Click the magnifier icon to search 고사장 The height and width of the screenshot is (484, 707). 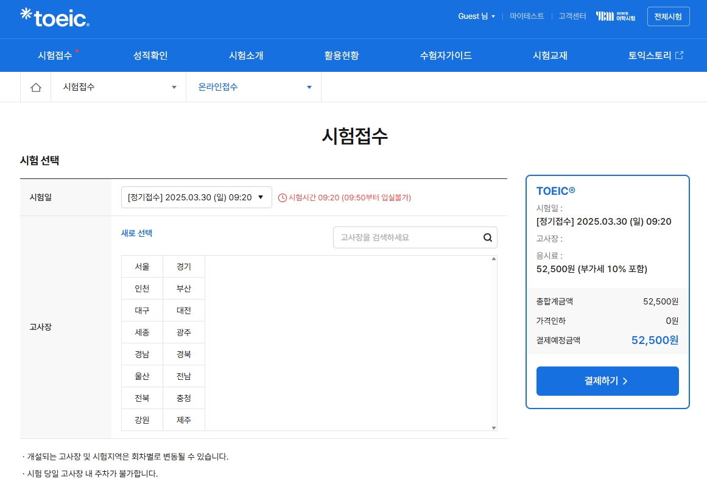click(x=487, y=237)
